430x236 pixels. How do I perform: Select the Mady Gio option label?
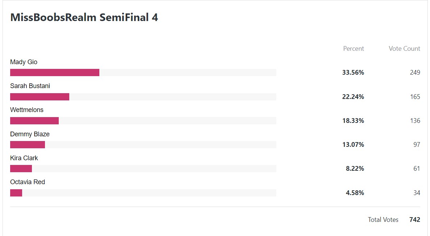point(24,62)
